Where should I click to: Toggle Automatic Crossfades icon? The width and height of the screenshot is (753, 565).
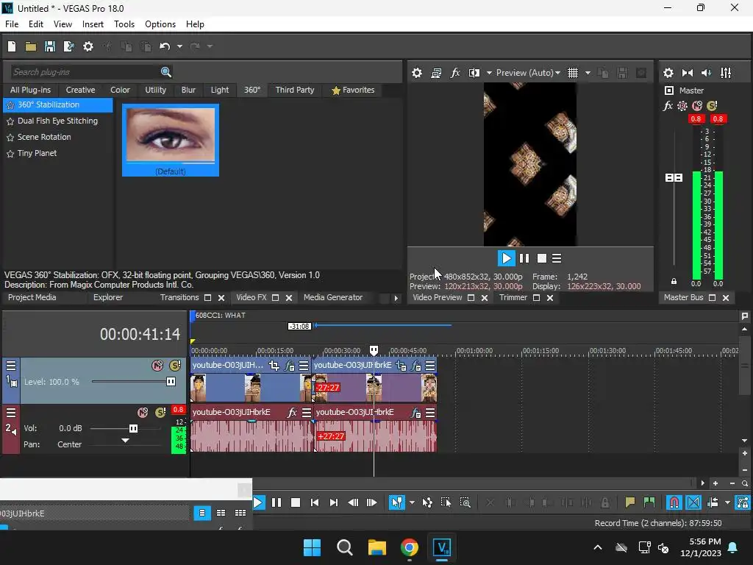(693, 502)
